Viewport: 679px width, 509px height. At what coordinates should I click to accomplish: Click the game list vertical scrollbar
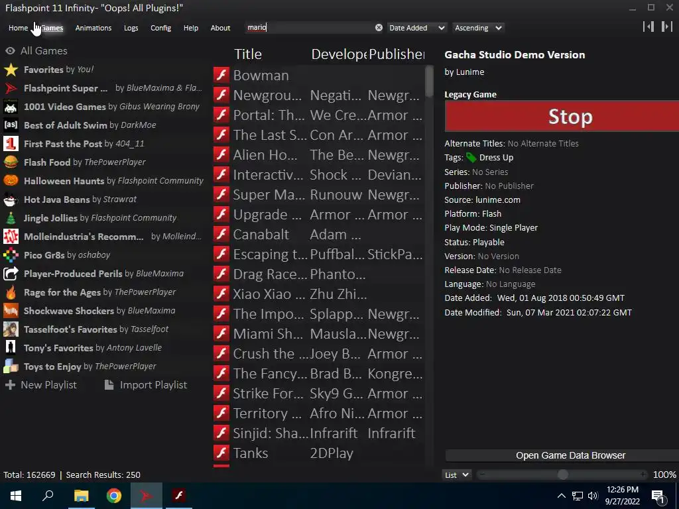click(x=429, y=82)
